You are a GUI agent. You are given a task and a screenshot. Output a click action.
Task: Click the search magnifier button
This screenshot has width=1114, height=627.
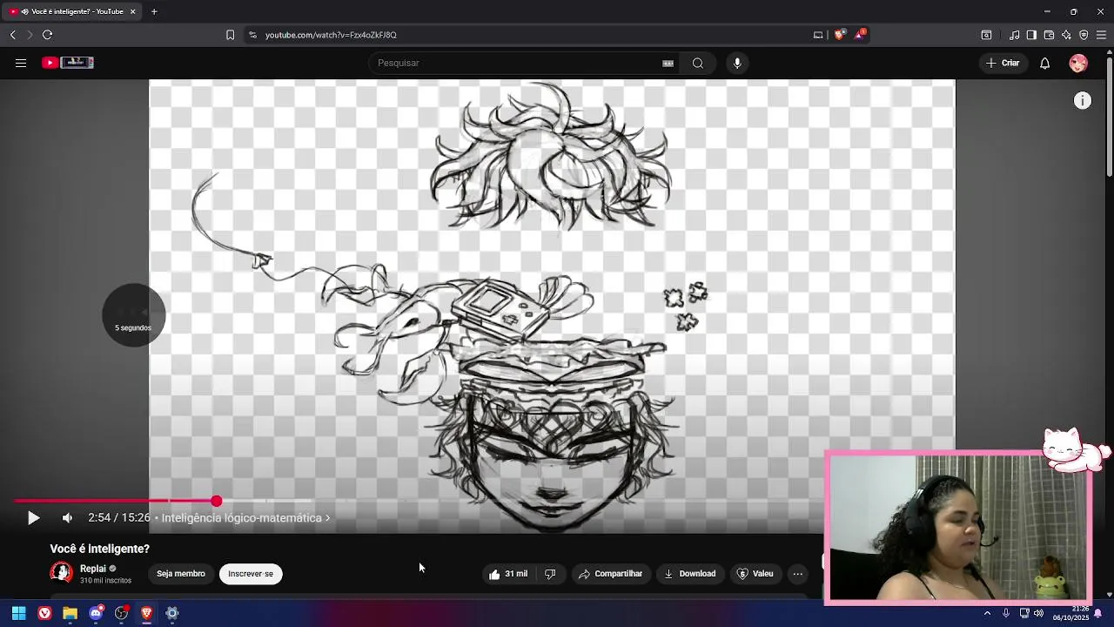tap(698, 63)
